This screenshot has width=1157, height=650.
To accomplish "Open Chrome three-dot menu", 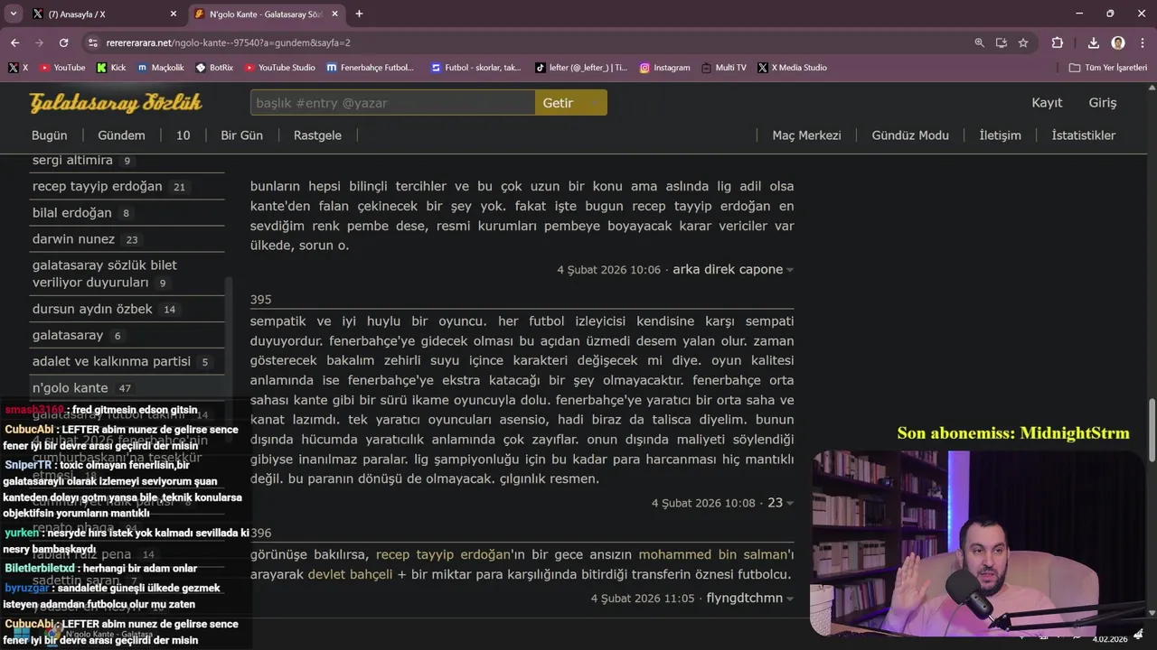I will pos(1141,42).
